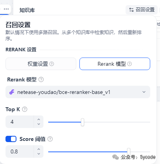Switch to the 权重设置 tab
The height and width of the screenshot is (164, 160).
(41, 64)
